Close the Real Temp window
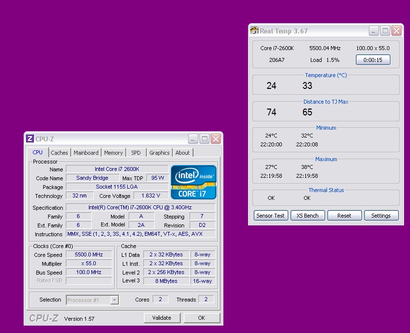The image size is (410, 333). tap(396, 31)
